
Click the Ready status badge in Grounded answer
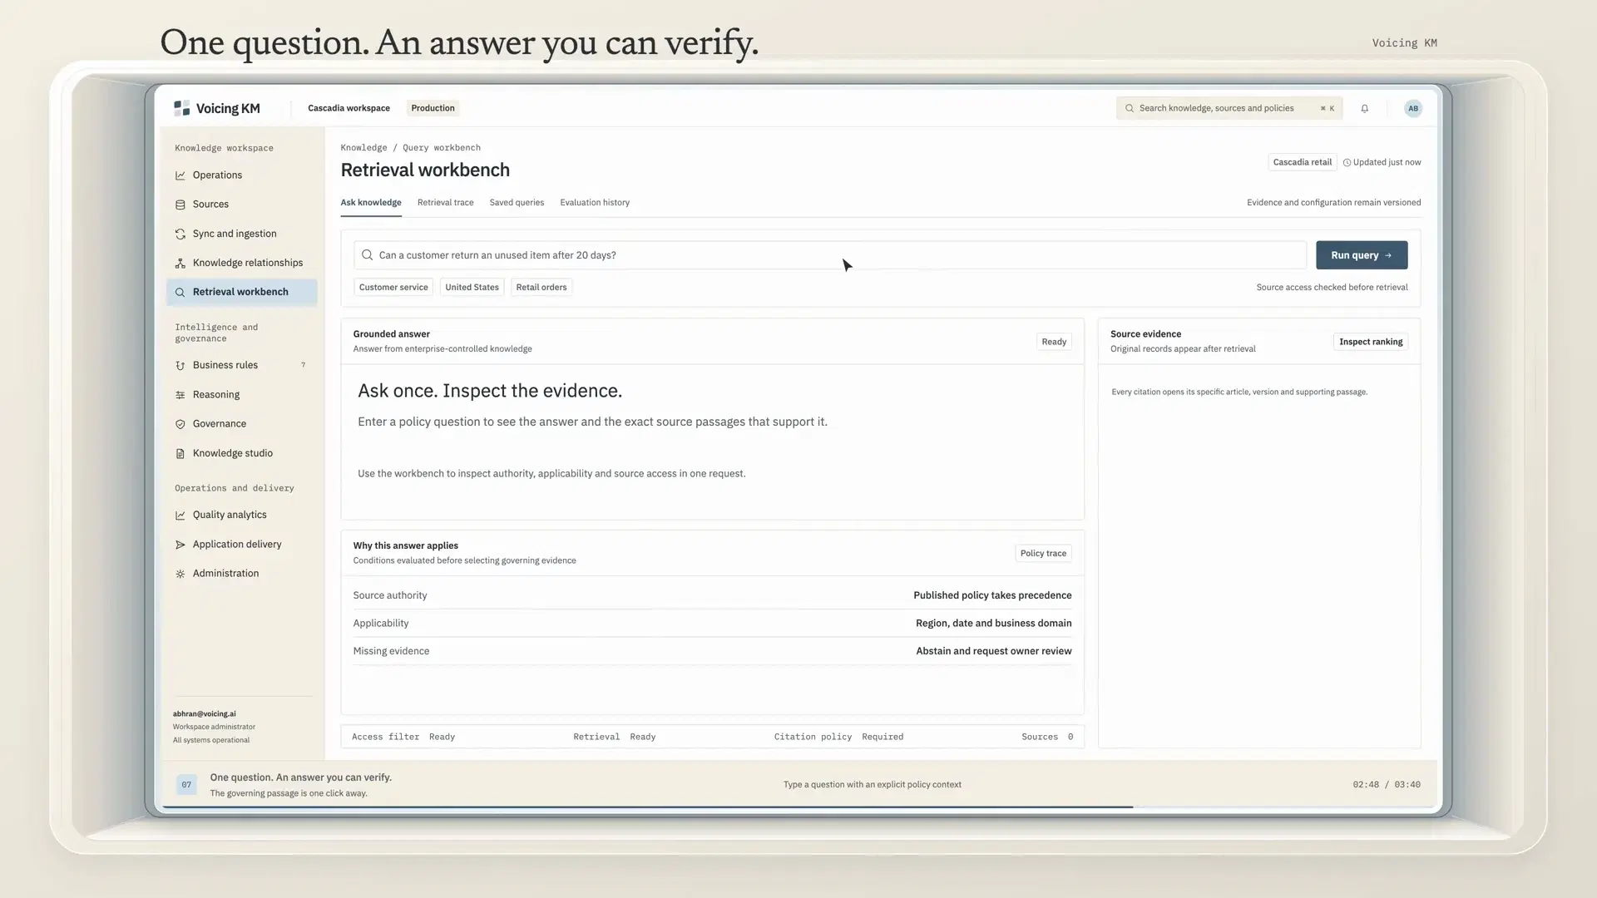point(1054,342)
